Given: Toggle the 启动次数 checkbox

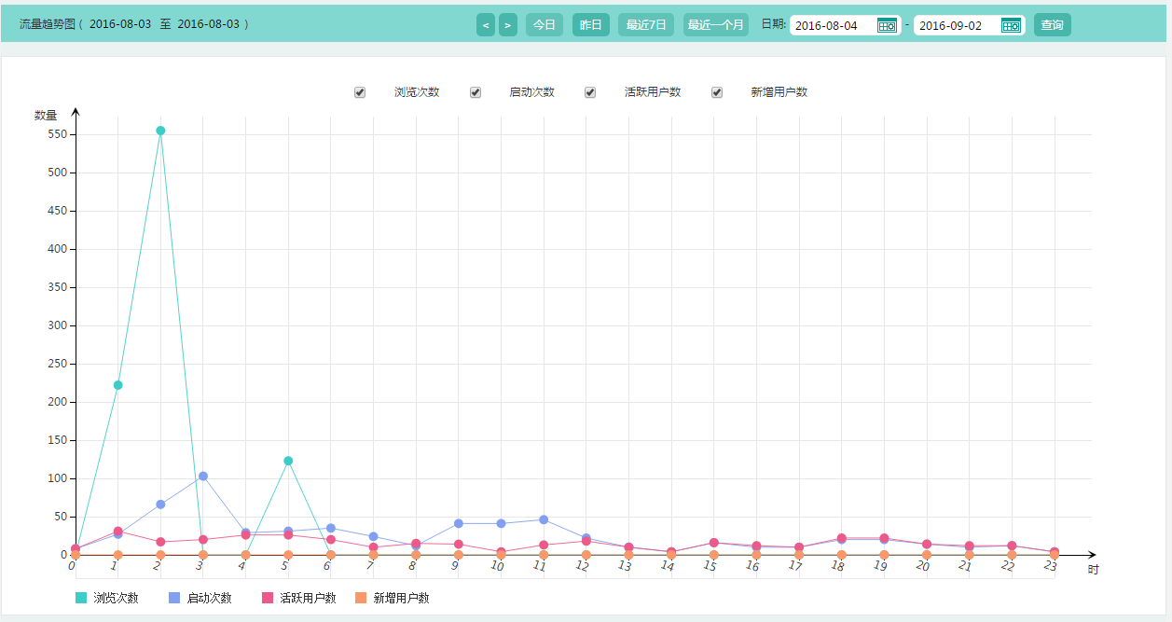Looking at the screenshot, I should (476, 92).
